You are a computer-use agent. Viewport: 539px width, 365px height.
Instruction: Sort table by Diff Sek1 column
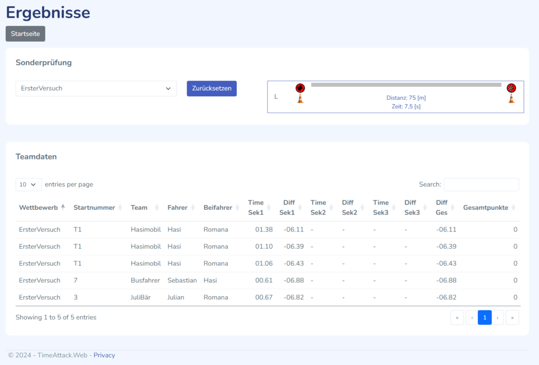[x=291, y=207]
